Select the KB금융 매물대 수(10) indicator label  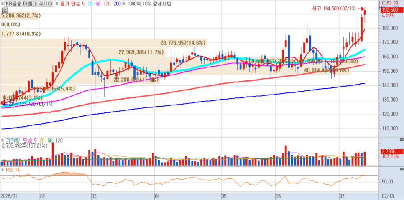(x=28, y=4)
